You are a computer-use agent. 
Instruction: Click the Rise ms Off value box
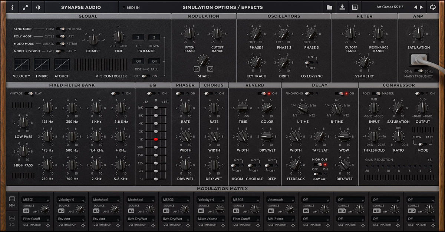click(x=138, y=61)
